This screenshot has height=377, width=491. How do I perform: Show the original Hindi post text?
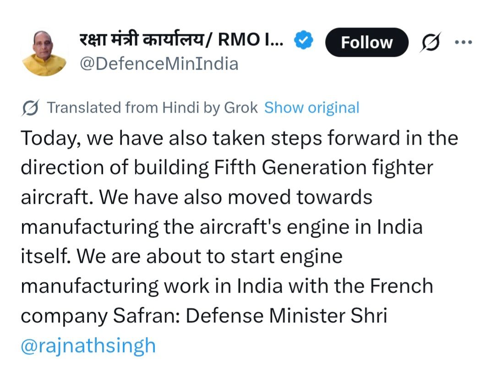point(312,108)
